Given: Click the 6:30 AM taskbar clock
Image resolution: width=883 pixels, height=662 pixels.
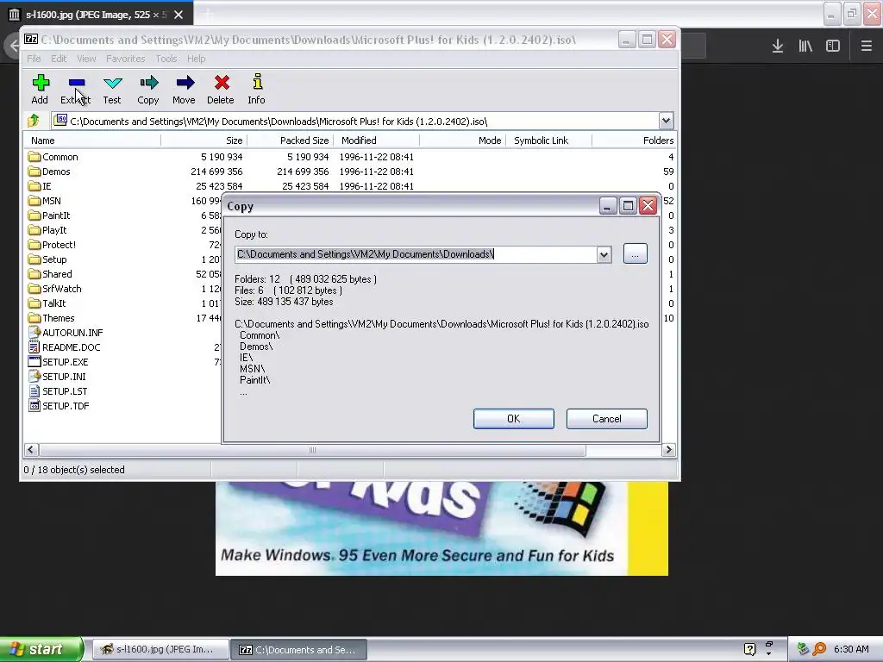Looking at the screenshot, I should pos(851,649).
